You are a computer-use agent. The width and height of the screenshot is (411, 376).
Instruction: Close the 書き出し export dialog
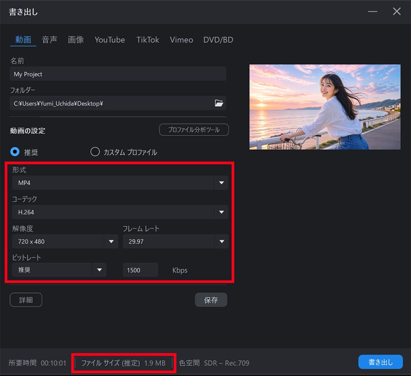[396, 11]
